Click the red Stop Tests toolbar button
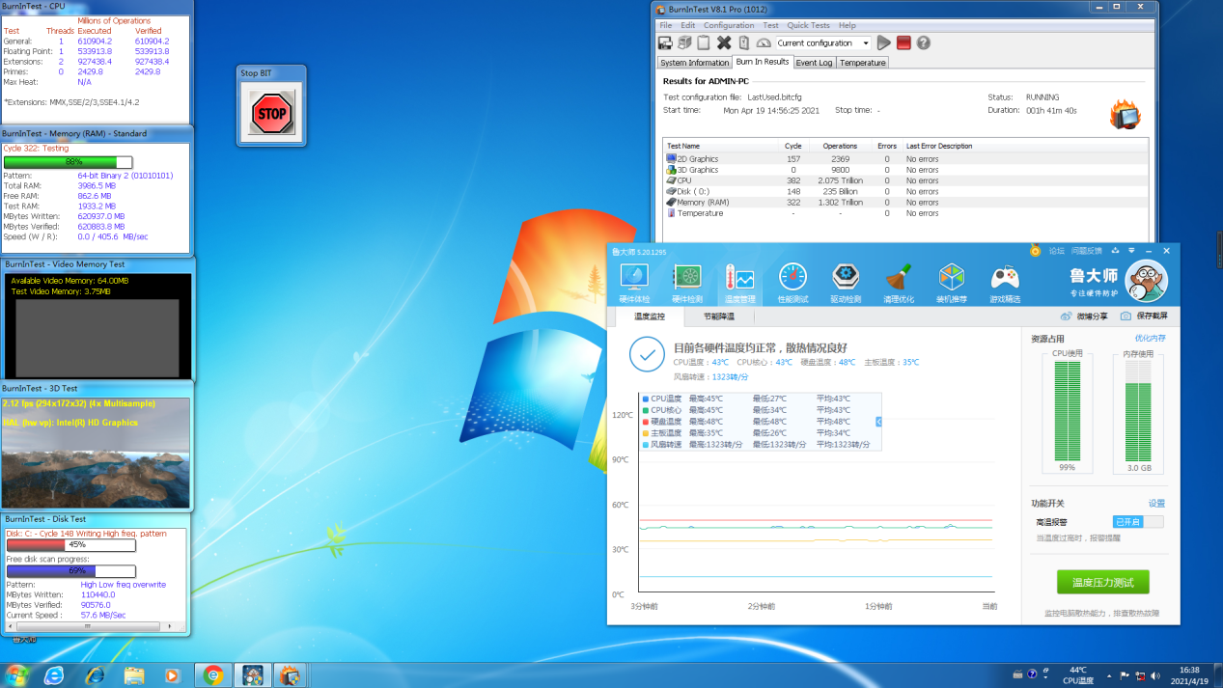The width and height of the screenshot is (1223, 688). 903,43
